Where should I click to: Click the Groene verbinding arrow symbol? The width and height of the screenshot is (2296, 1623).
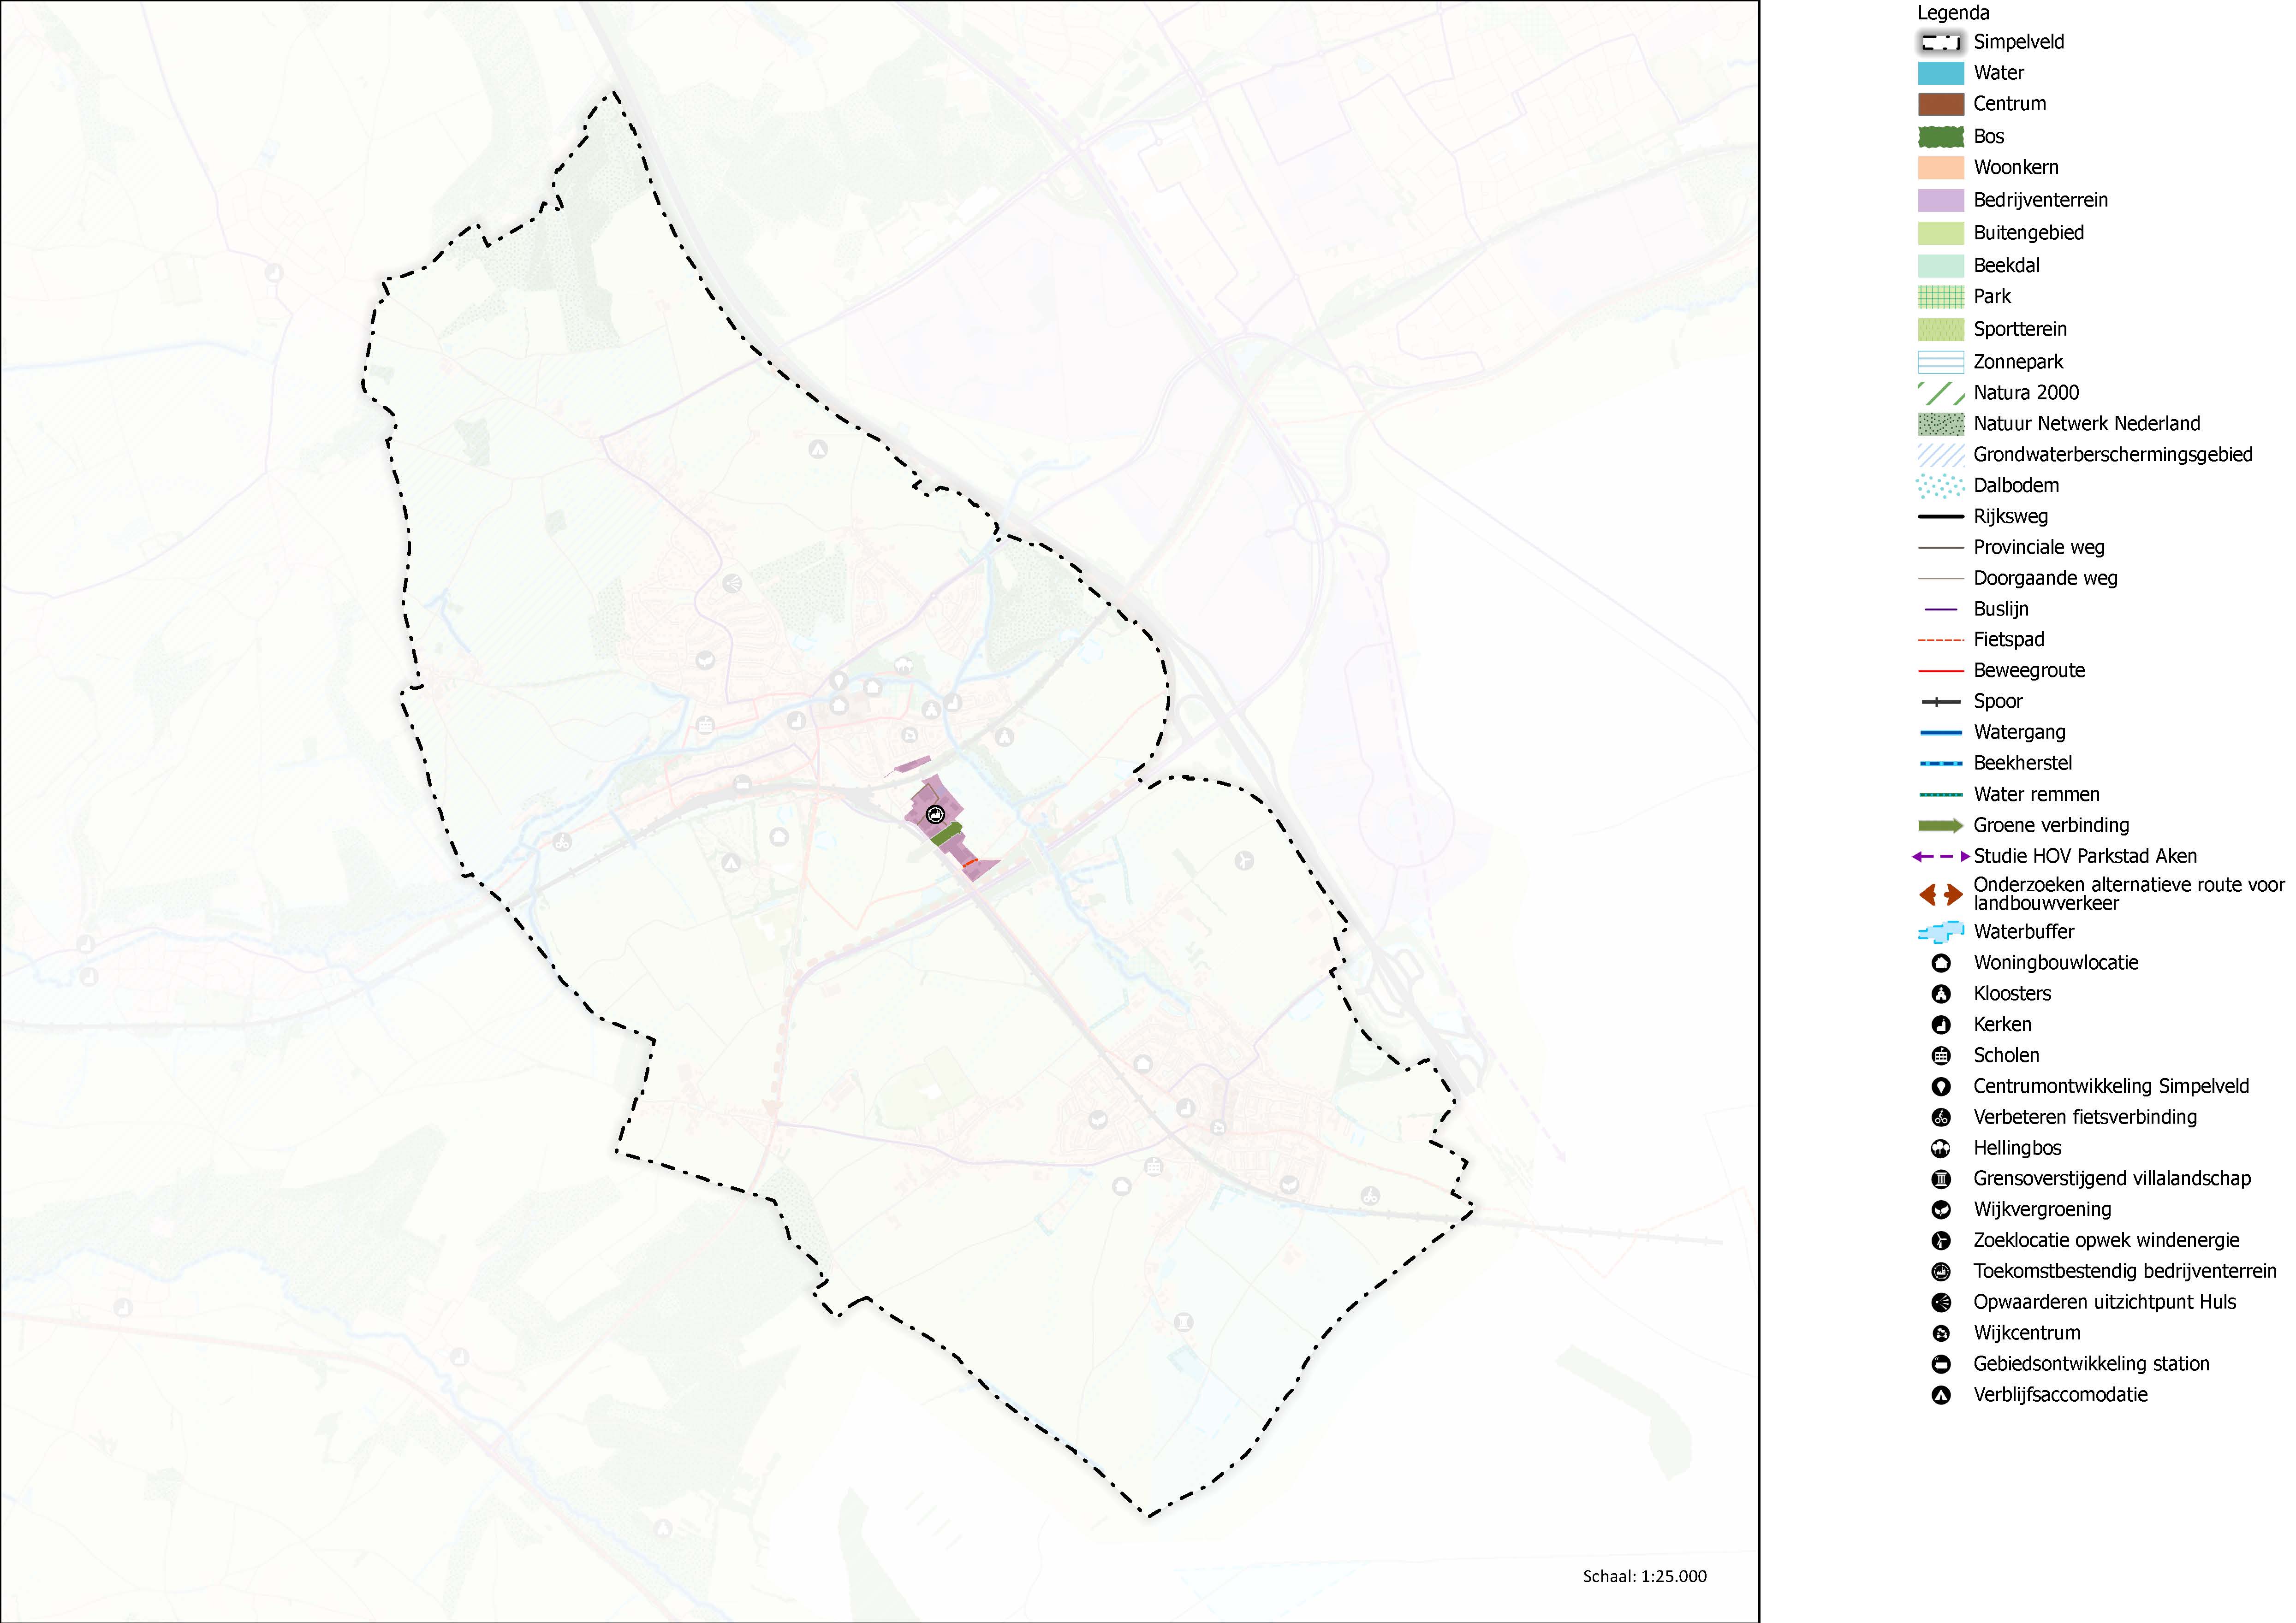tap(1940, 825)
